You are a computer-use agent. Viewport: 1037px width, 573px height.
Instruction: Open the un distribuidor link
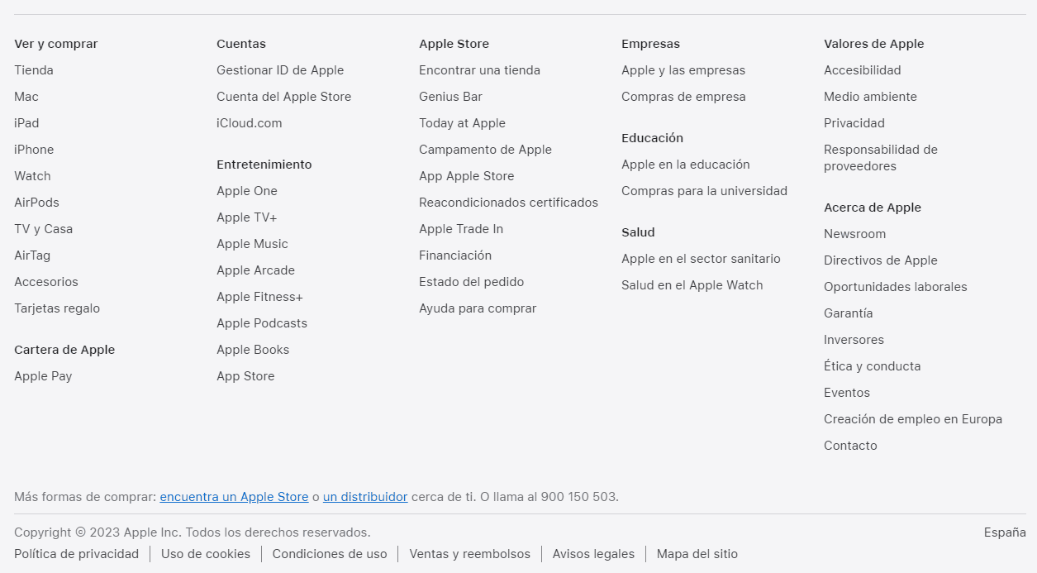364,497
